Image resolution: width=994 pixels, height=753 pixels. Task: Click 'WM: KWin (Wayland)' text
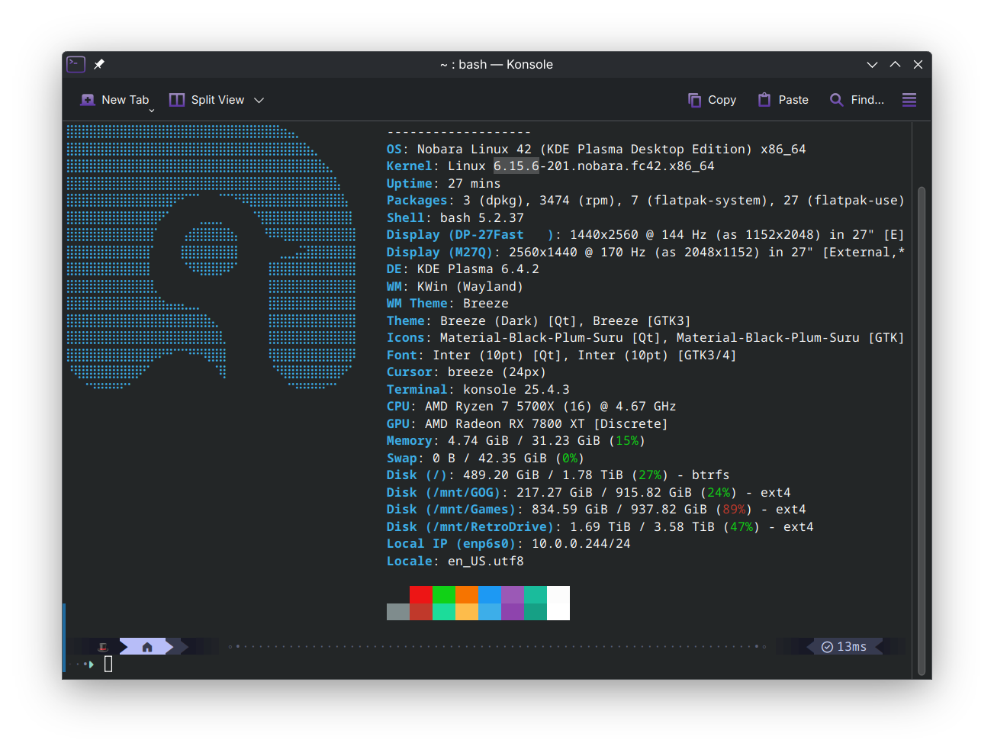(455, 286)
